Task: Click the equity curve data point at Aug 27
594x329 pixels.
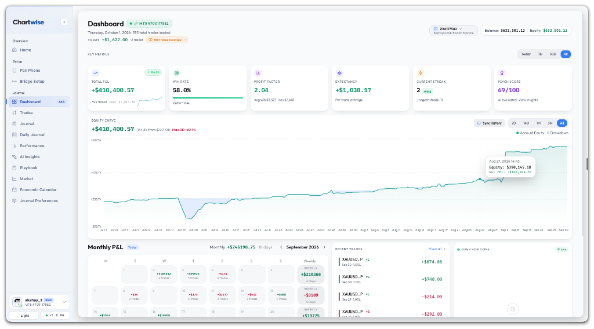Action: click(480, 179)
